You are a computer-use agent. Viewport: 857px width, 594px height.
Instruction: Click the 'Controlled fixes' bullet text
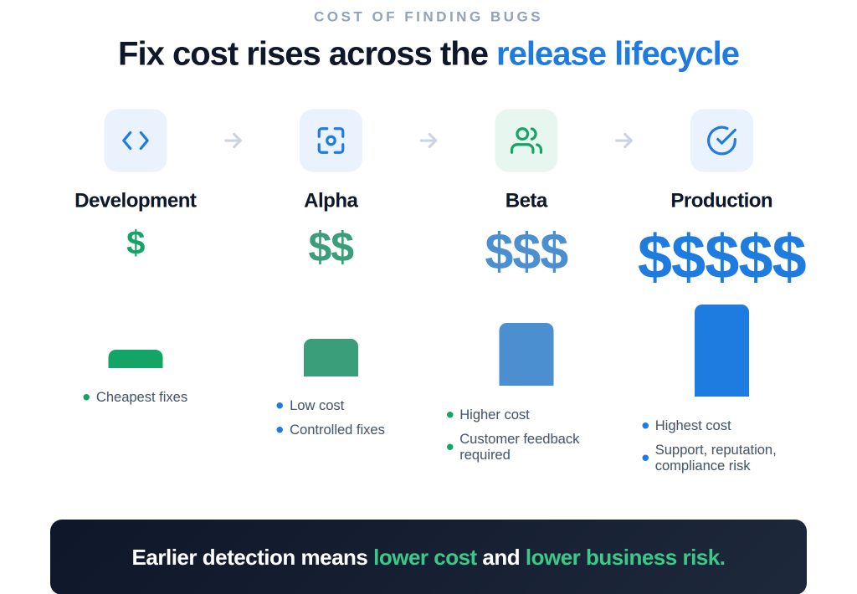click(336, 429)
